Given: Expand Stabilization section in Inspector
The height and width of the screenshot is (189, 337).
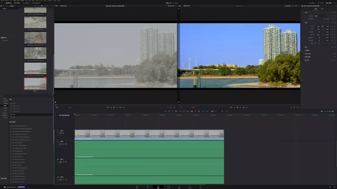Looking at the screenshot, I should coord(308,53).
